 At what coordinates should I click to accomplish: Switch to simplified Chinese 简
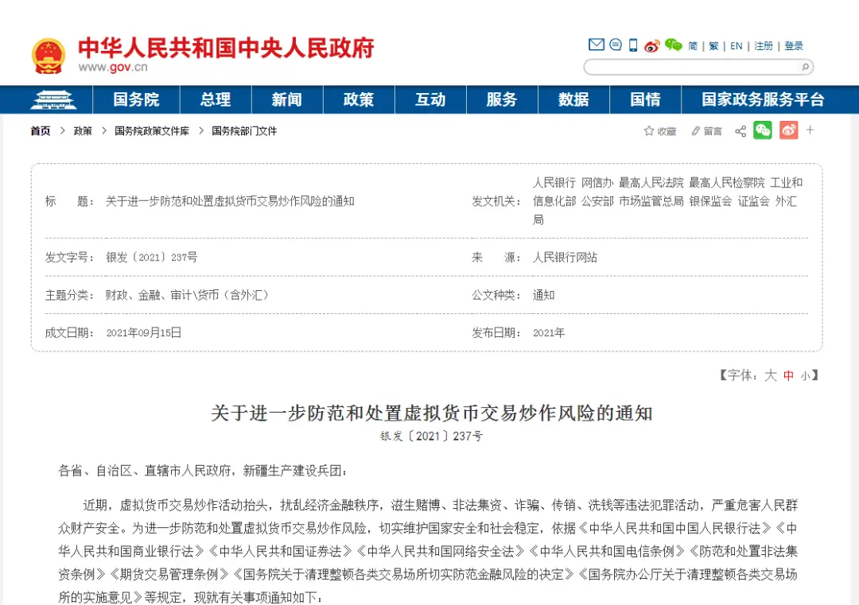click(x=693, y=46)
